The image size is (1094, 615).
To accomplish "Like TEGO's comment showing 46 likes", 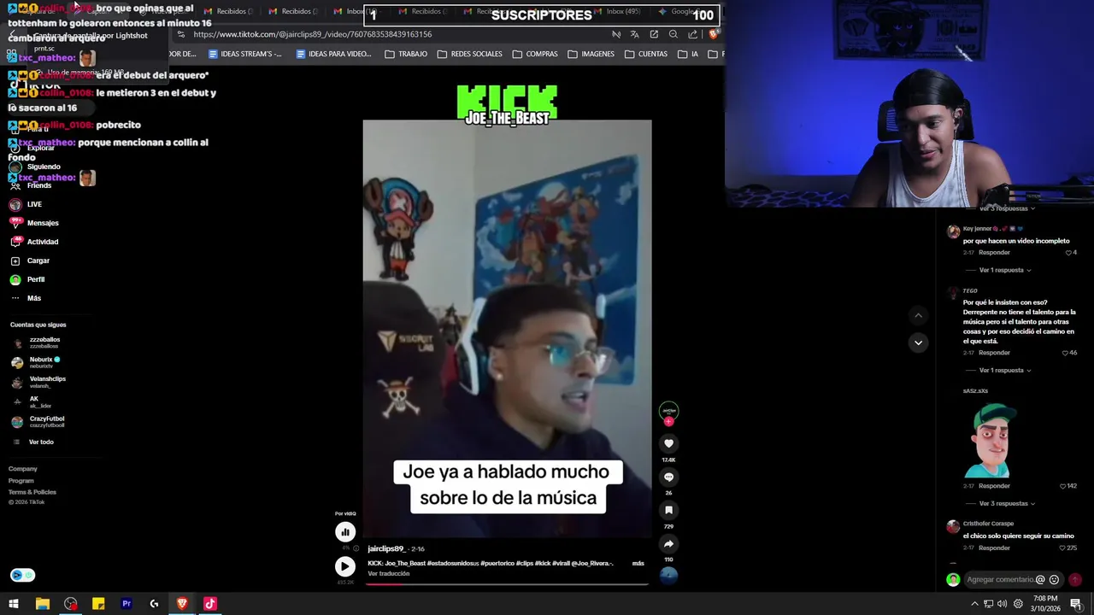I will coord(1065,353).
